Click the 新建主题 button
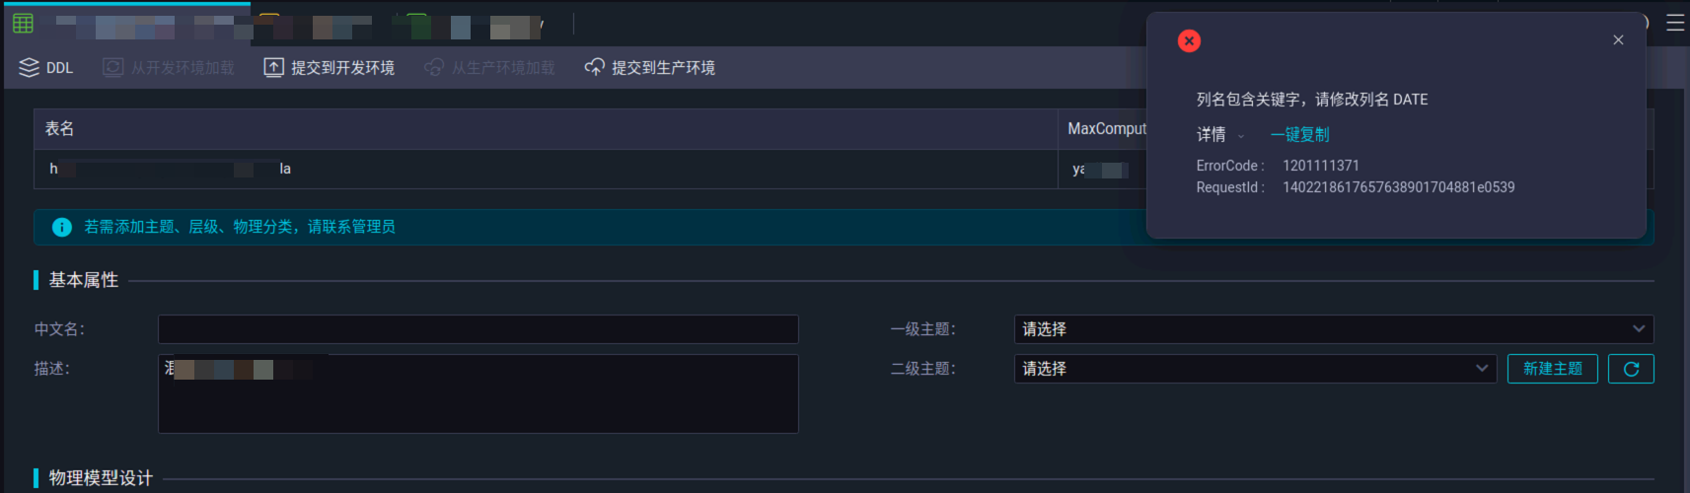 click(1552, 369)
